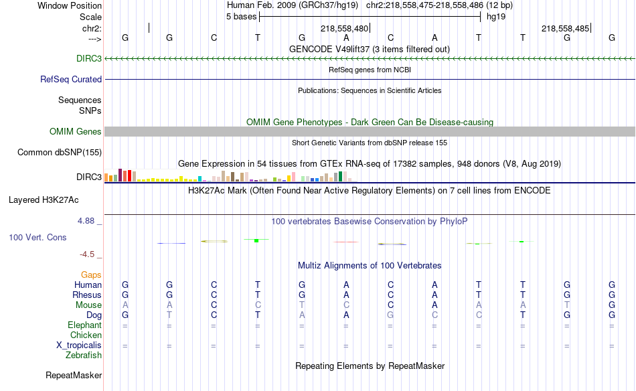The height and width of the screenshot is (391, 636).
Task: Click the chr2: ruler label
Action: [92, 28]
